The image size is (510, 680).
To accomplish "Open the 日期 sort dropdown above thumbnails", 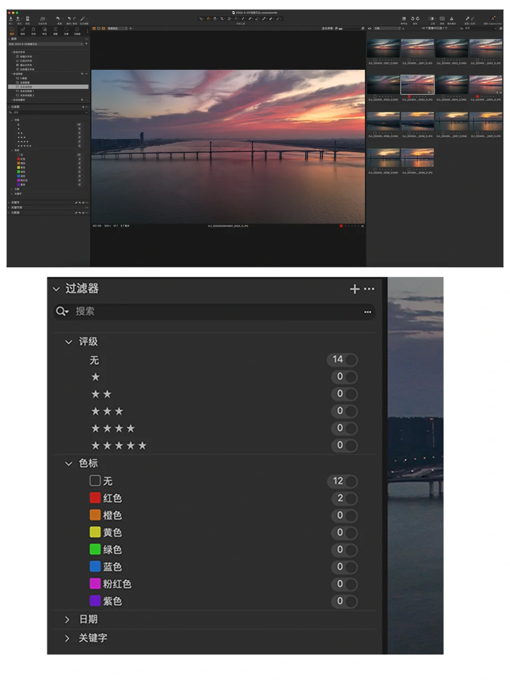I will click(x=387, y=28).
